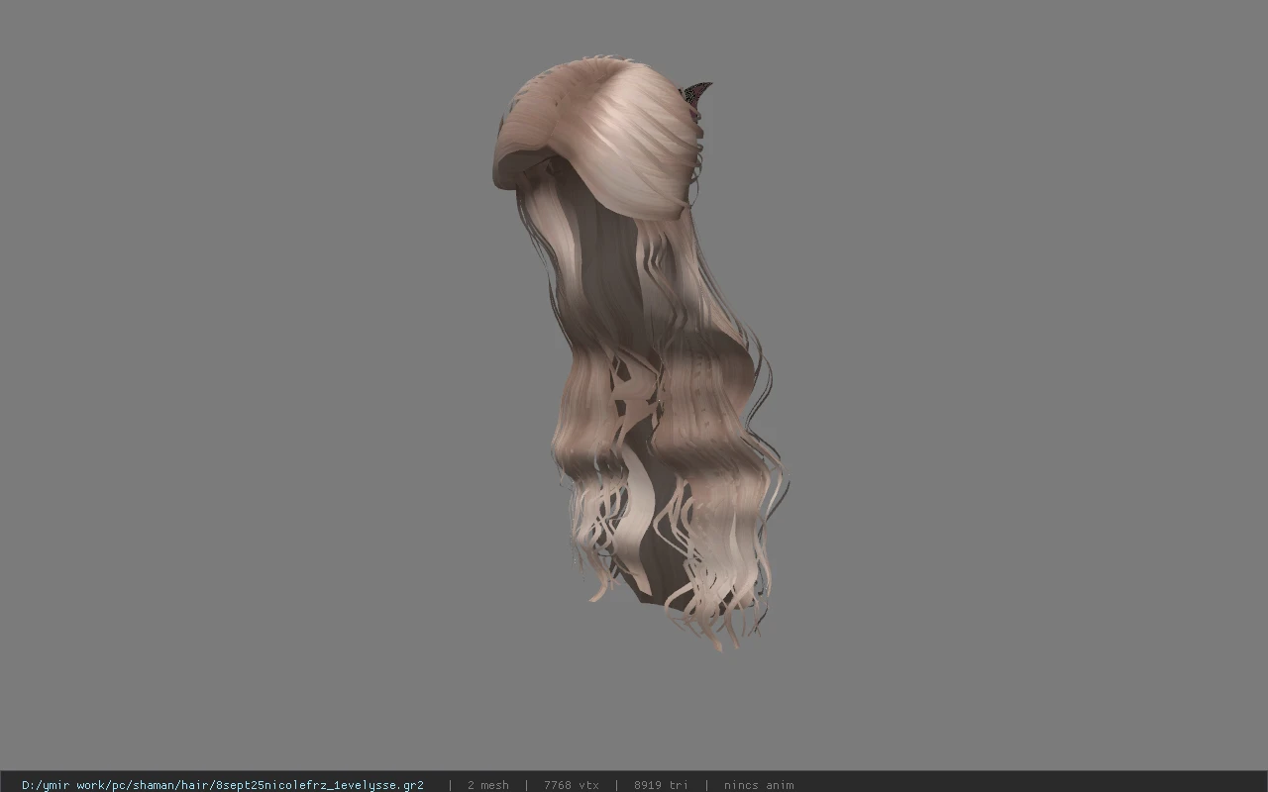Image resolution: width=1268 pixels, height=792 pixels.
Task: Click the blonde hair 3D model in viewport
Action: pyautogui.click(x=640, y=351)
